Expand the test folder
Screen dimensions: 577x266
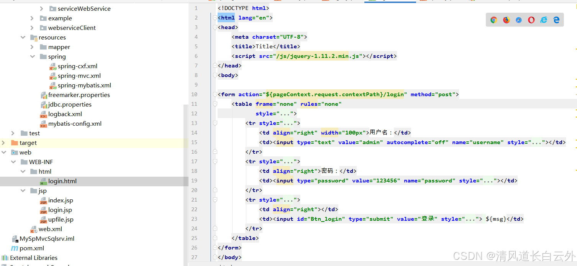(x=13, y=133)
